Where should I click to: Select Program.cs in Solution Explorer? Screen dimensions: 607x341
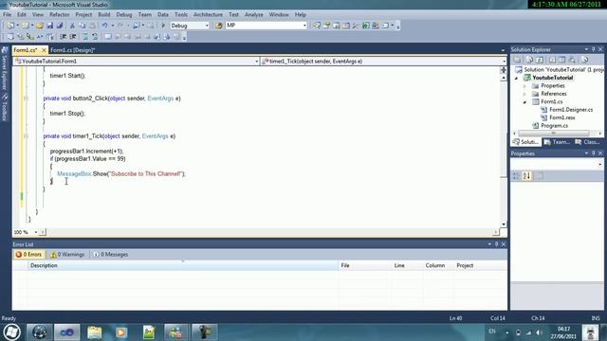pyautogui.click(x=554, y=126)
